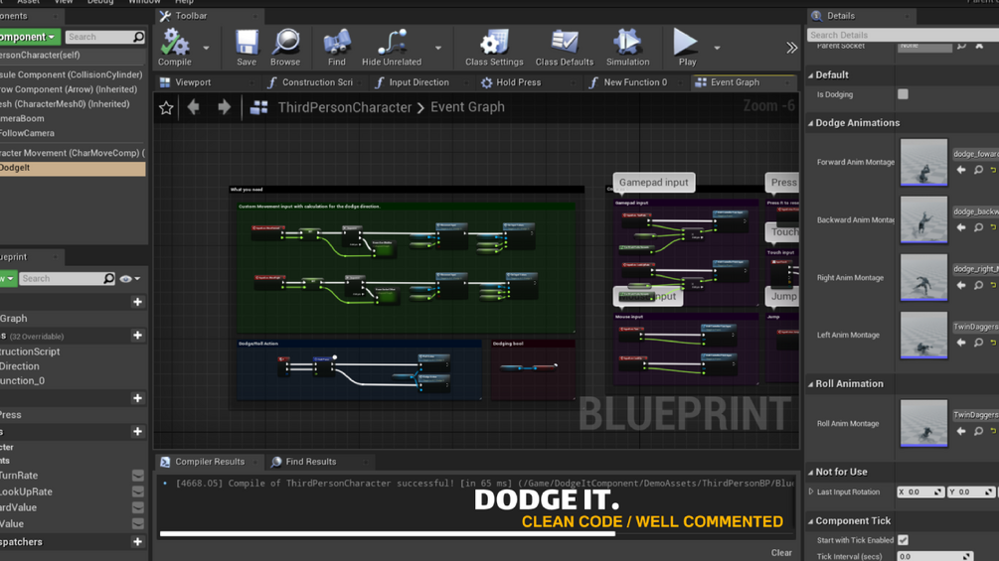Browse to Left Anim Montage asset

point(978,343)
